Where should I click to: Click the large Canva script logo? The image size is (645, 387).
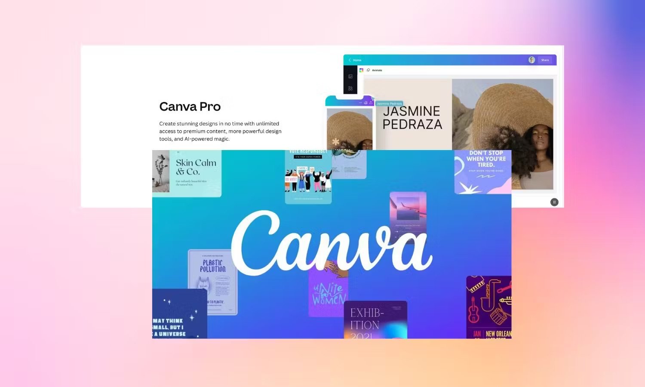click(332, 244)
